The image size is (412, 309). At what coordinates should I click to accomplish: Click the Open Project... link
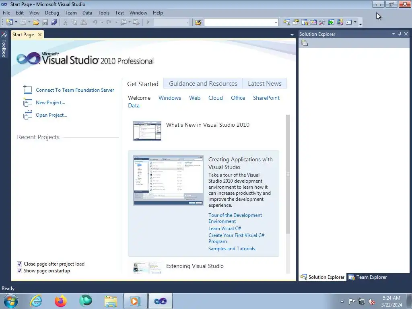(51, 115)
